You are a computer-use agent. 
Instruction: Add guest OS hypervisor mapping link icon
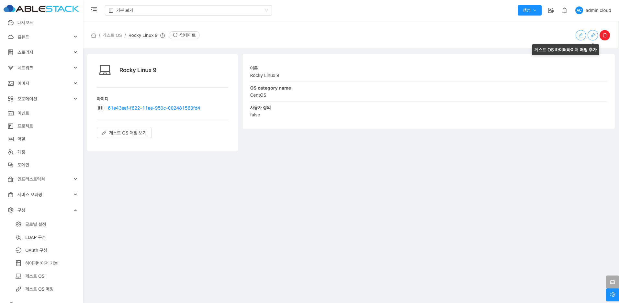pos(593,35)
